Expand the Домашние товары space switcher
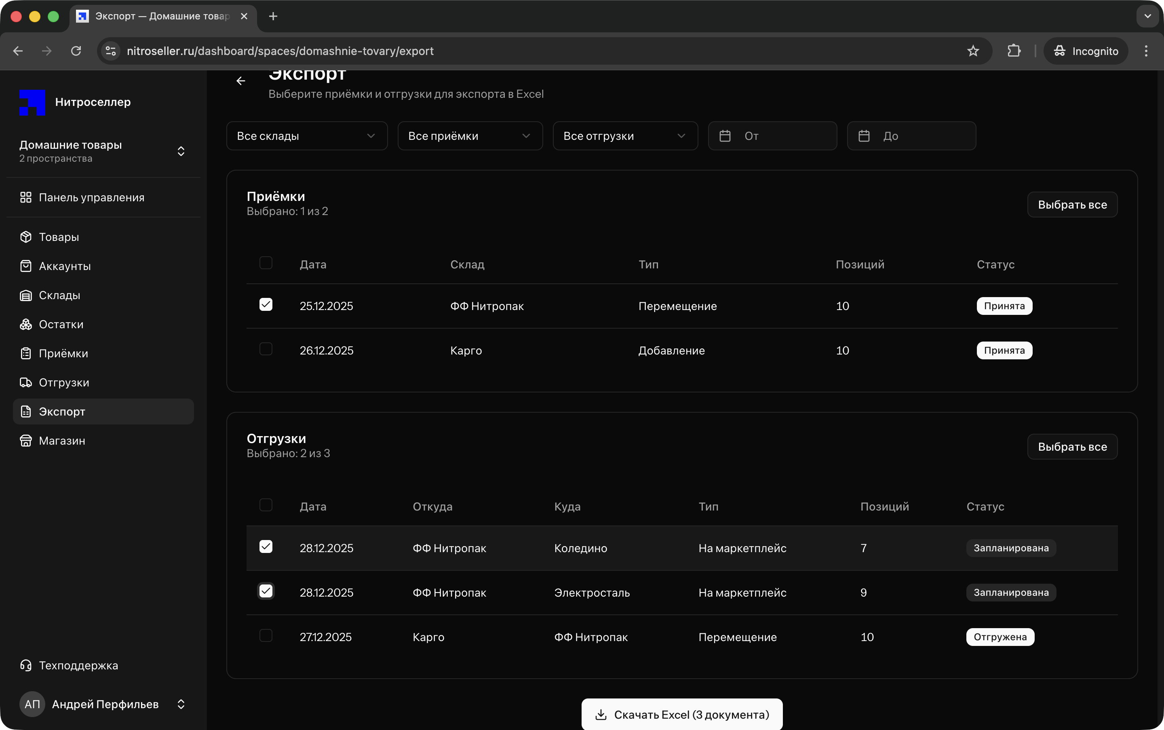Image resolution: width=1164 pixels, height=730 pixels. click(x=181, y=151)
